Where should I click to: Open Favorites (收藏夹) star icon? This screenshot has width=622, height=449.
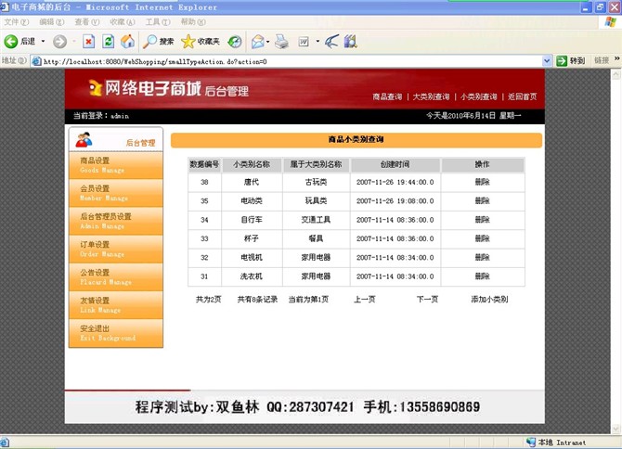pos(200,42)
